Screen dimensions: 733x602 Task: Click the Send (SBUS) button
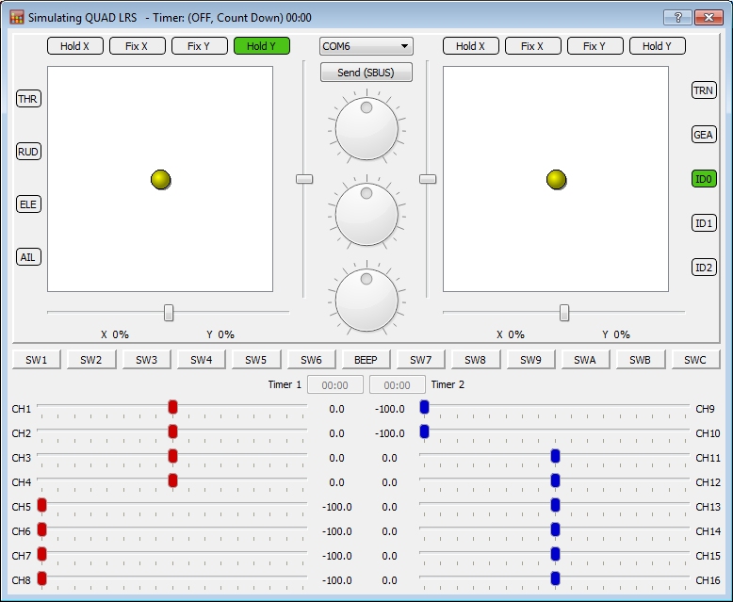point(366,73)
